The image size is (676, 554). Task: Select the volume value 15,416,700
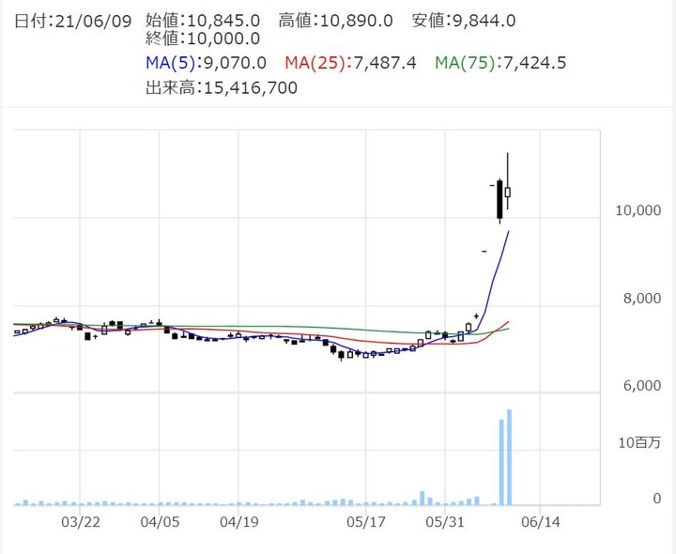point(251,88)
